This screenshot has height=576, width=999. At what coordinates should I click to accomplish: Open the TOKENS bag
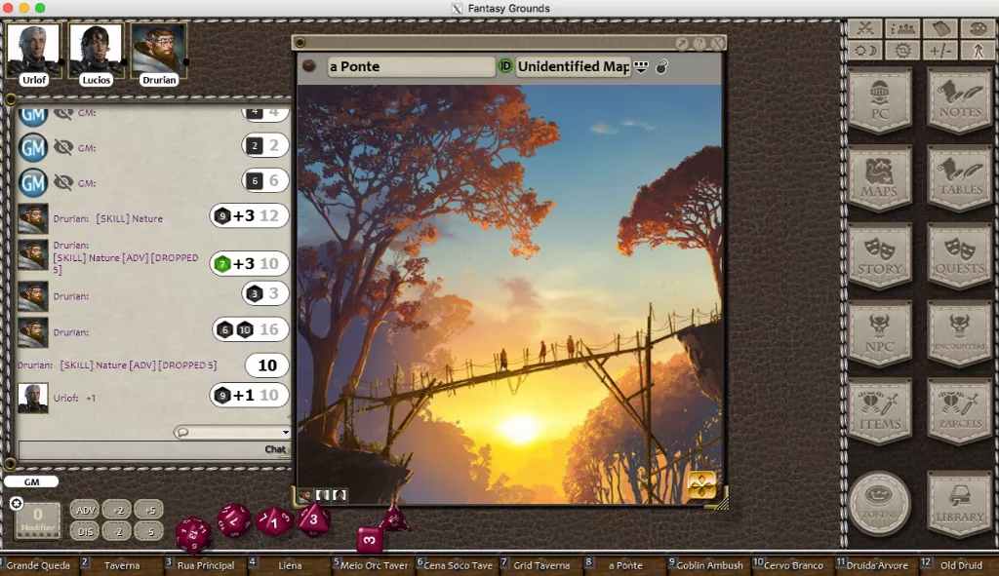(879, 504)
